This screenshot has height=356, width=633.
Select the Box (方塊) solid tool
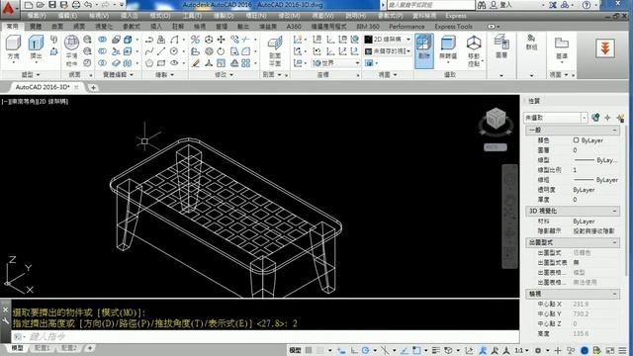point(13,47)
